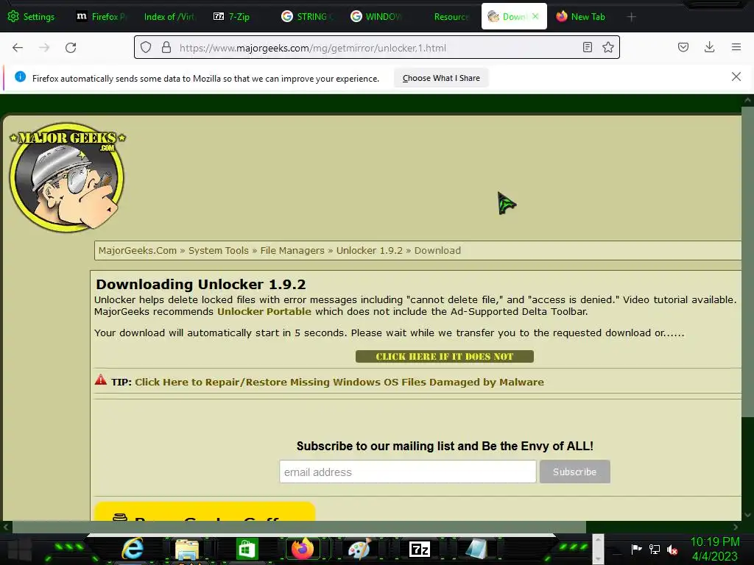This screenshot has width=754, height=565.
Task: Switch to the Settings tab
Action: coord(31,17)
